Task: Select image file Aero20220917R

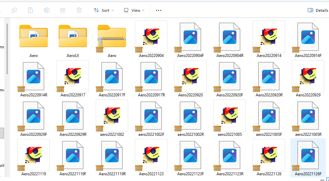Action: pos(151,79)
